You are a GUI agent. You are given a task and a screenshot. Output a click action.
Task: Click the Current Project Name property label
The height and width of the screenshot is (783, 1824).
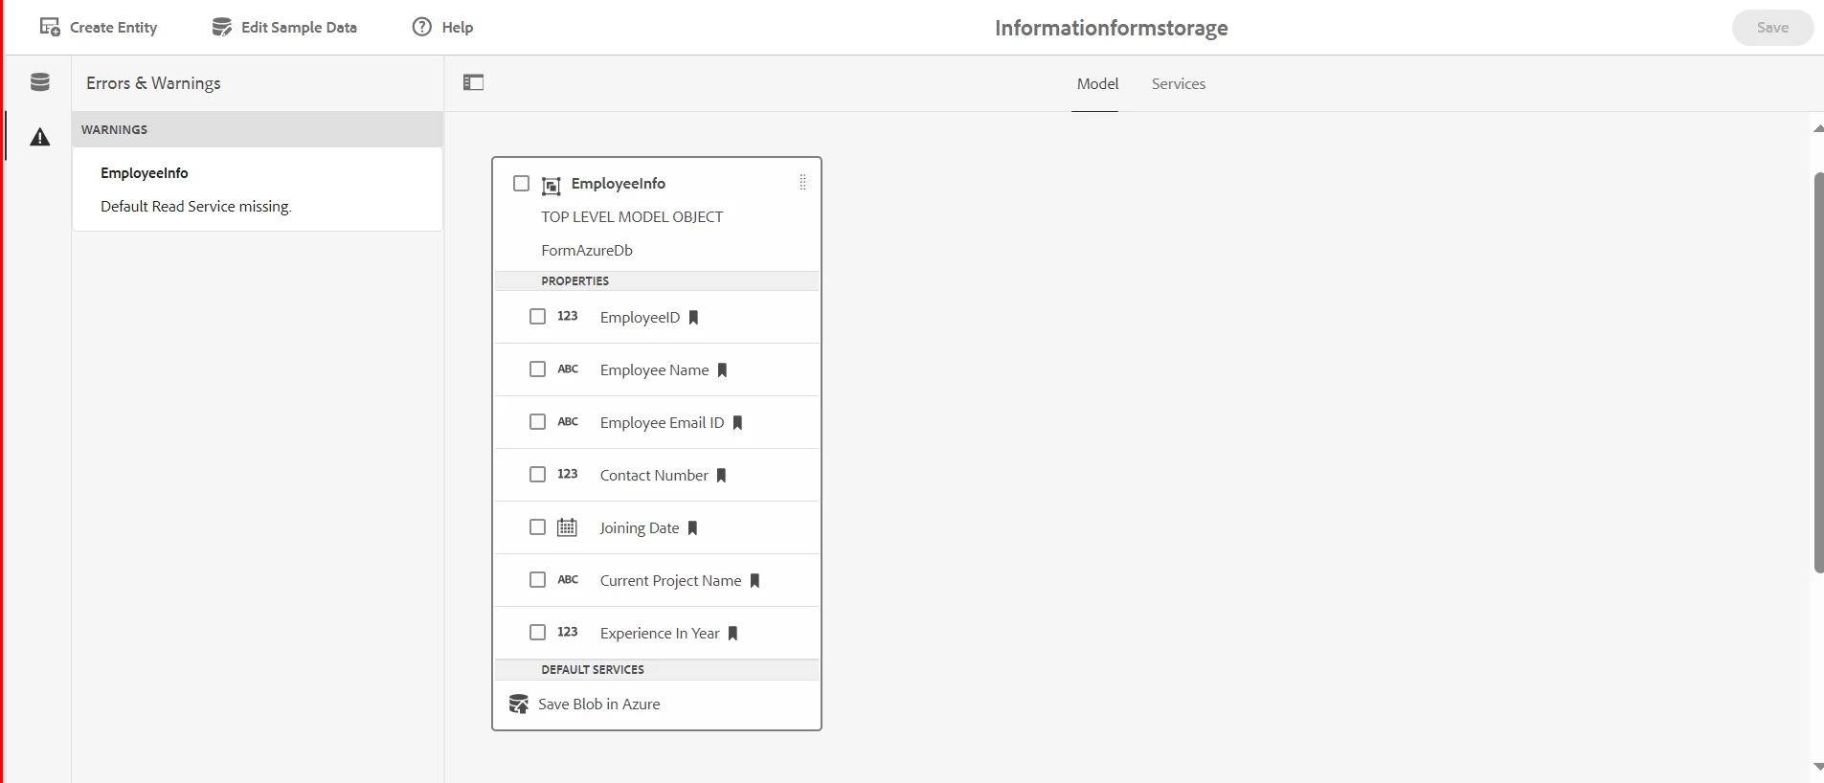(670, 580)
